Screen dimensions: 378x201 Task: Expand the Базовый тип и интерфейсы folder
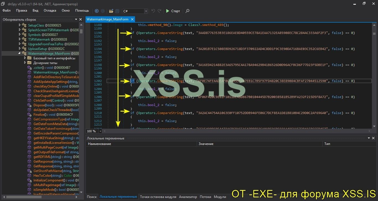pos(25,58)
